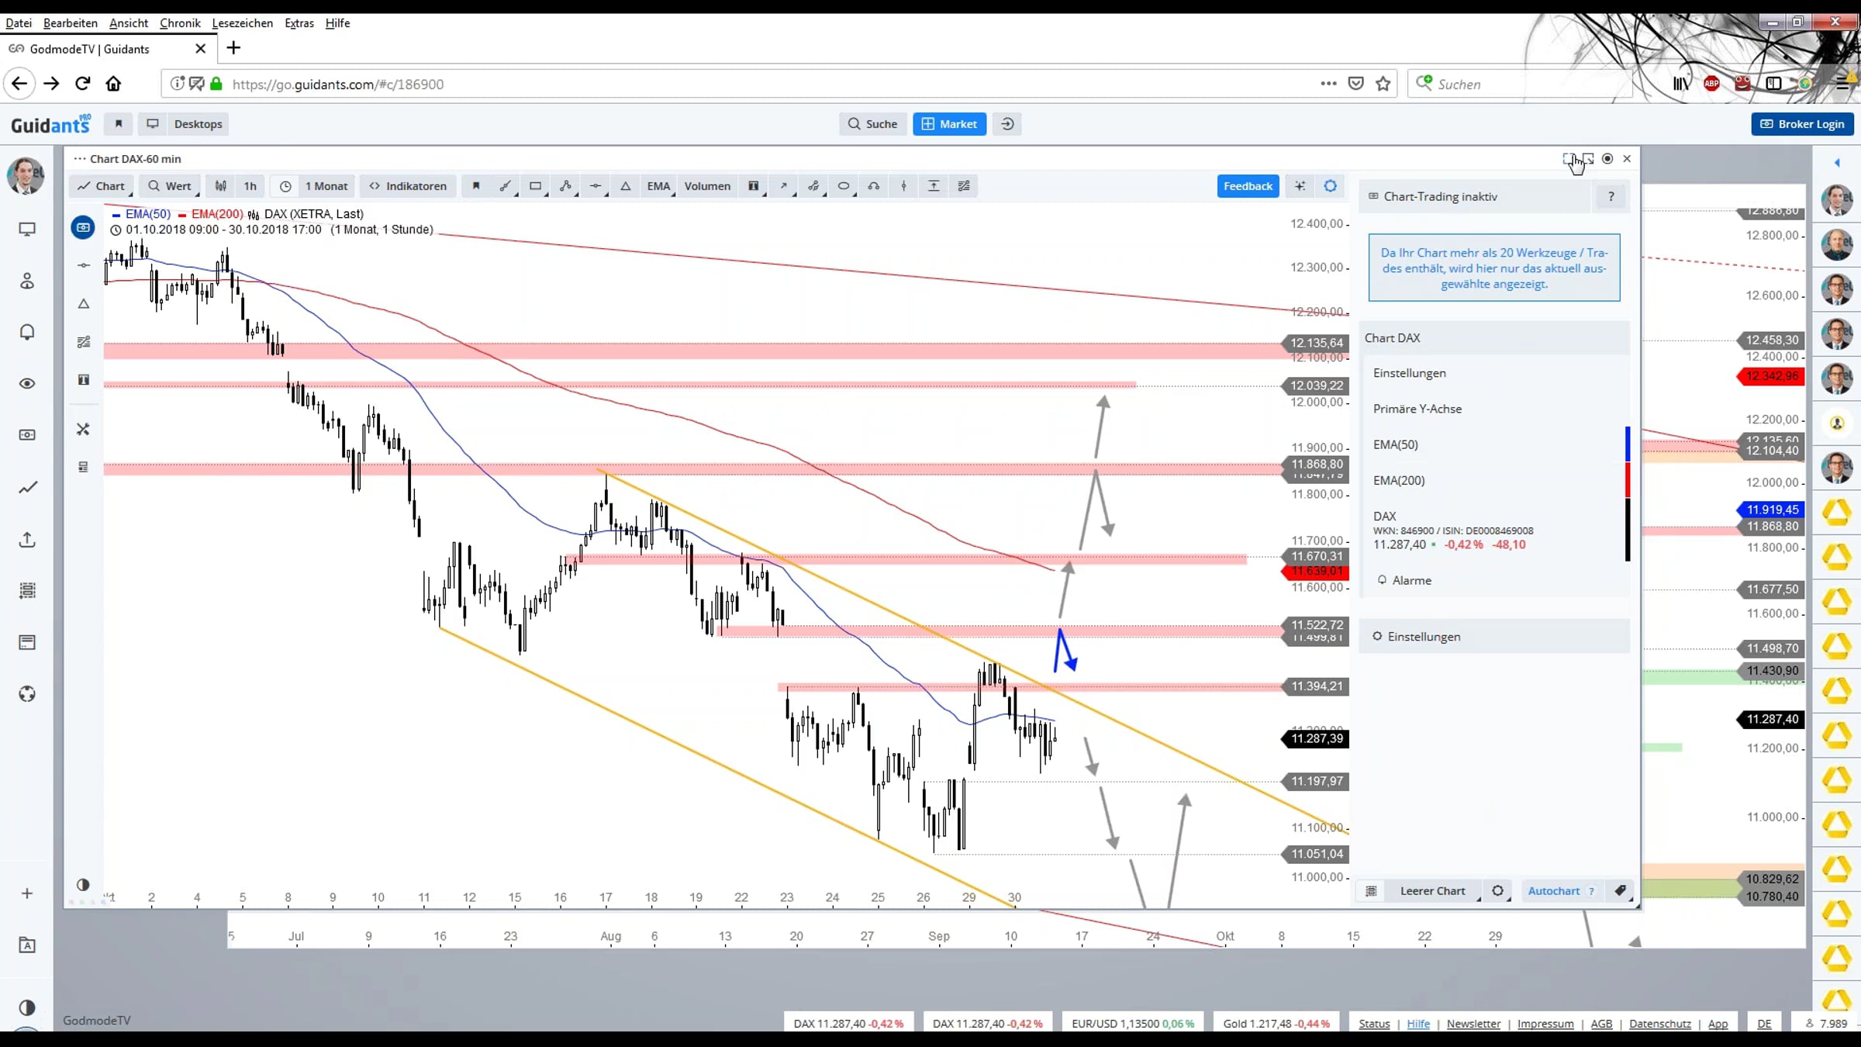Open the watchlist eye icon in left sidebar
This screenshot has width=1861, height=1047.
click(27, 384)
